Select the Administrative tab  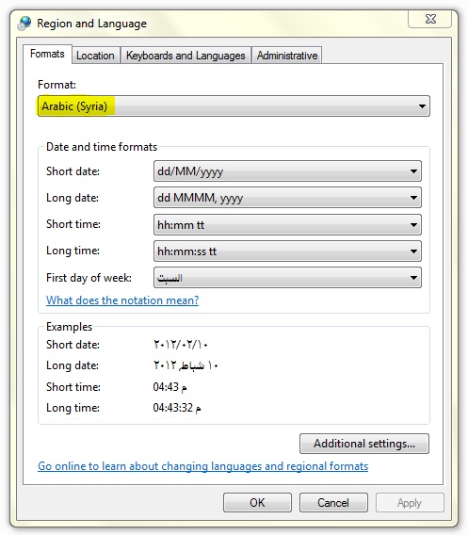287,56
